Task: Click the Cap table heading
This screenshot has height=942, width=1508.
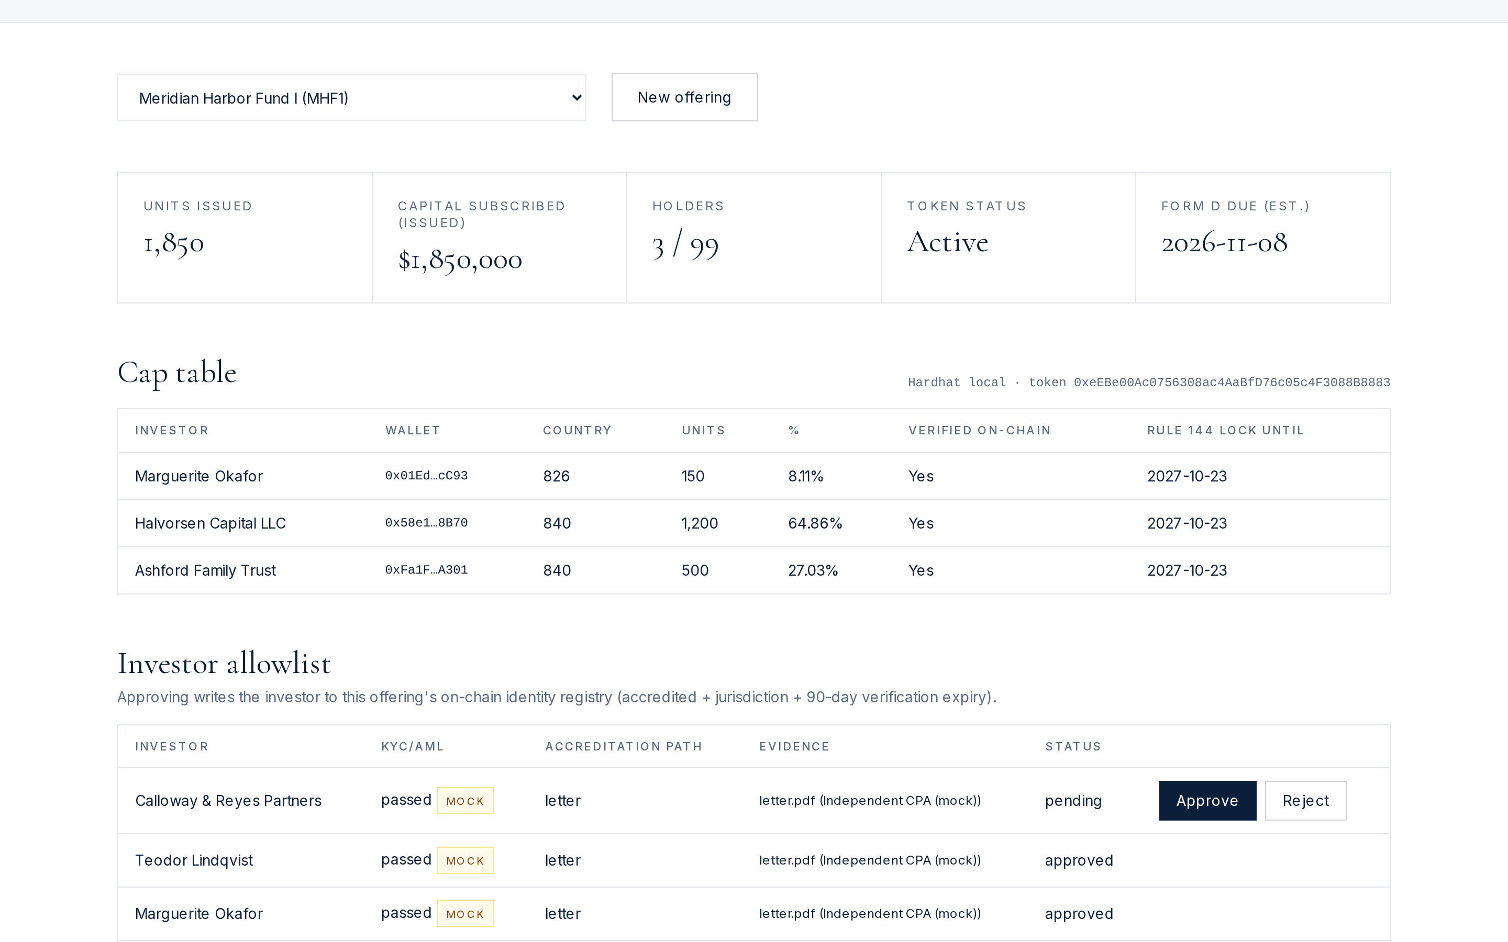Action: pos(177,373)
